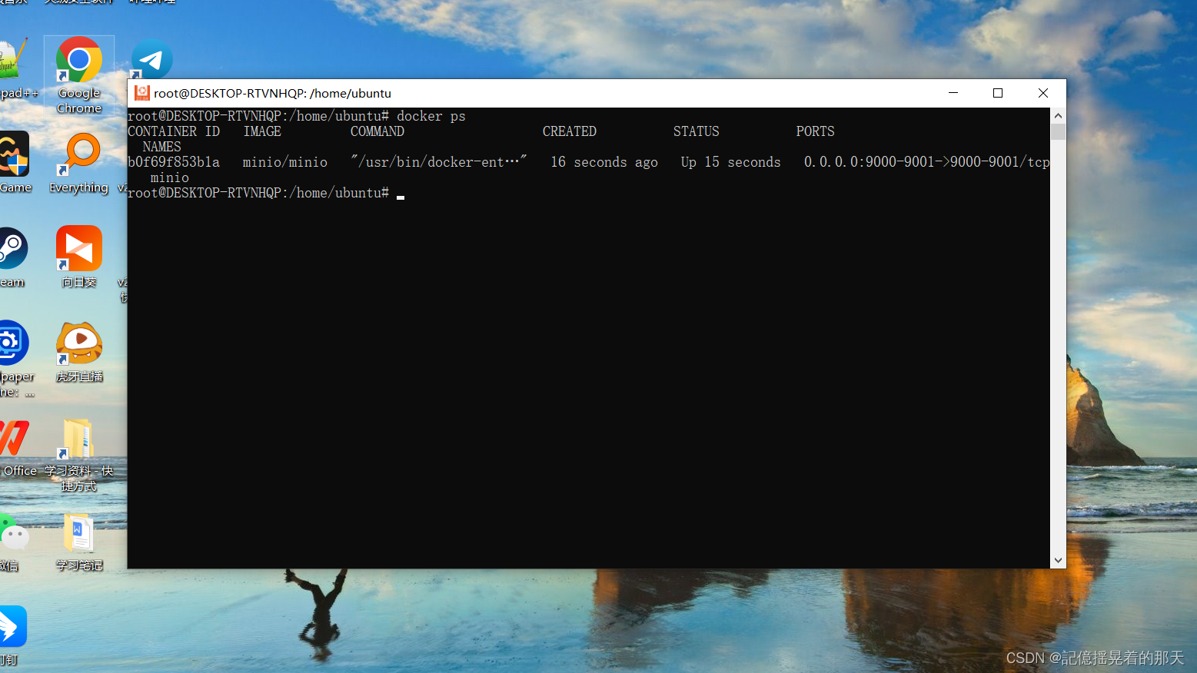Open the Game shortcut with shield icon
Screen dimensions: 1197x673
point(15,162)
